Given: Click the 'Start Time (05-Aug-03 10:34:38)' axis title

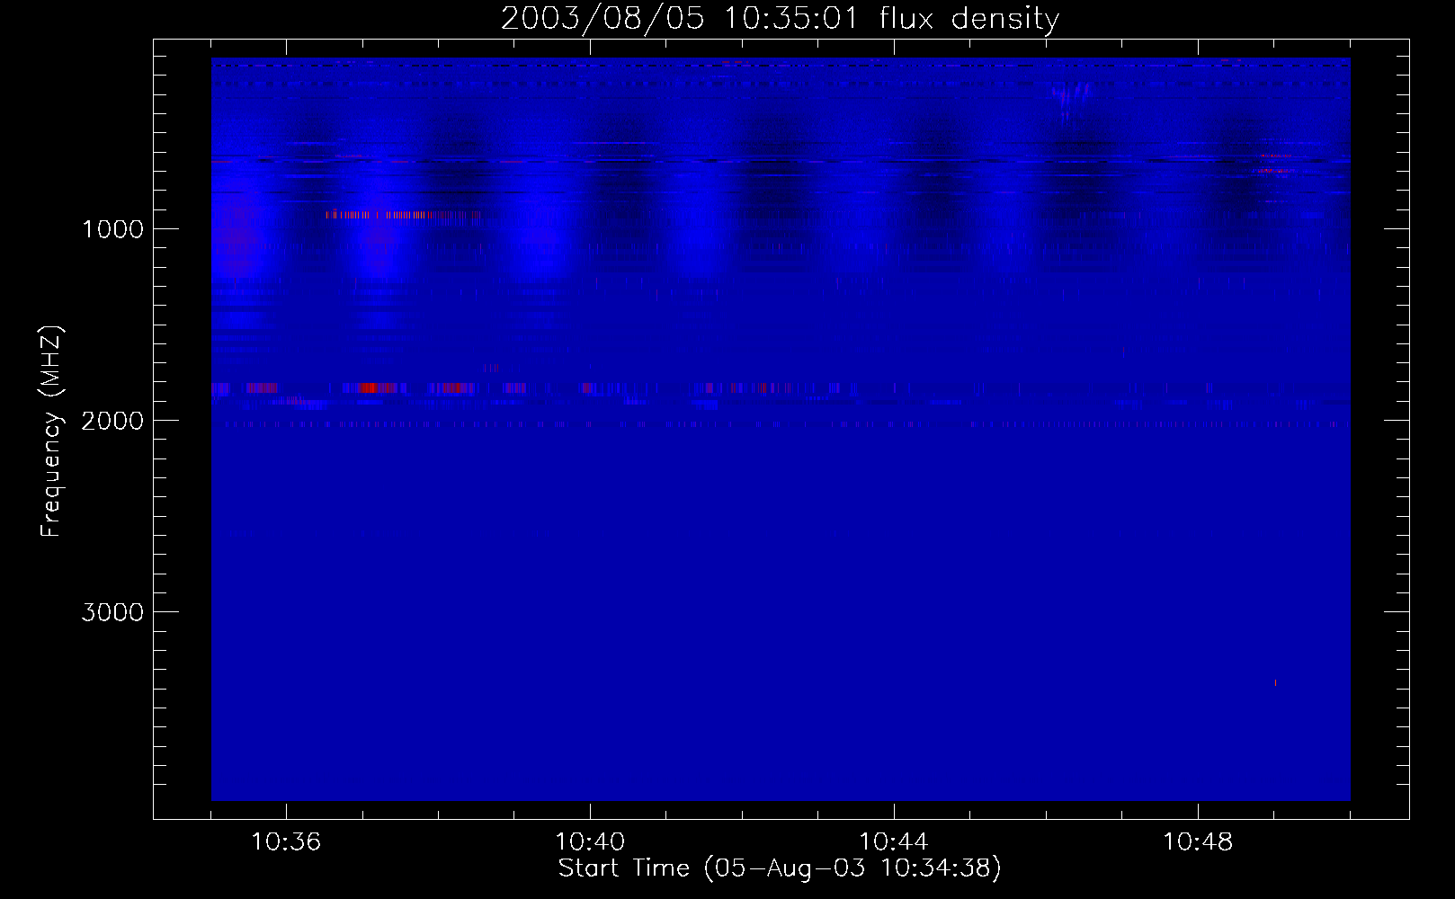Looking at the screenshot, I should click(780, 868).
